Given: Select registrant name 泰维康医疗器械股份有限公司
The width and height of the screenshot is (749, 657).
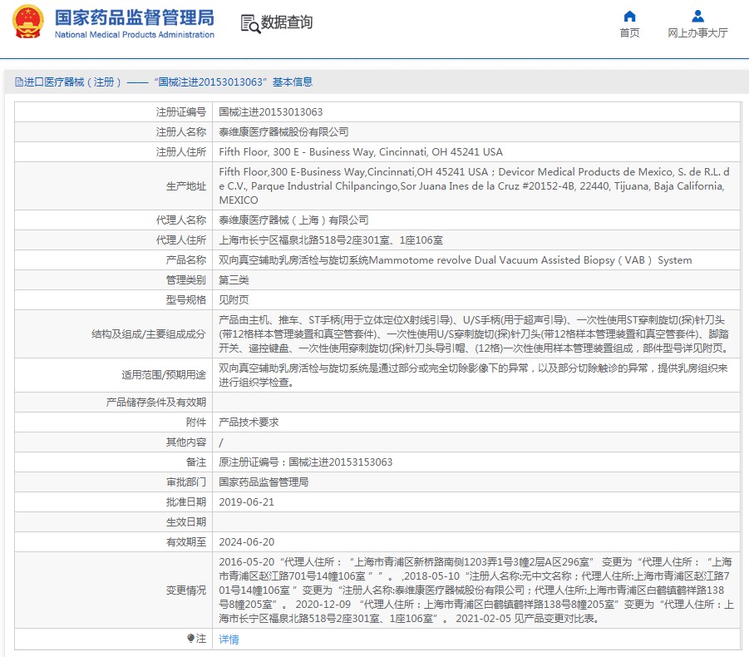Looking at the screenshot, I should point(283,132).
